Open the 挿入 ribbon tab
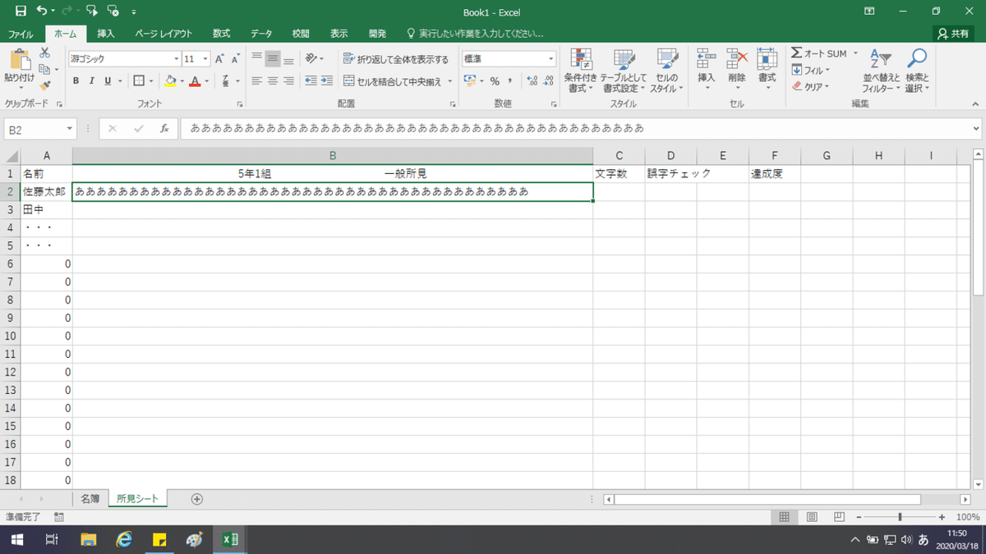 click(106, 34)
